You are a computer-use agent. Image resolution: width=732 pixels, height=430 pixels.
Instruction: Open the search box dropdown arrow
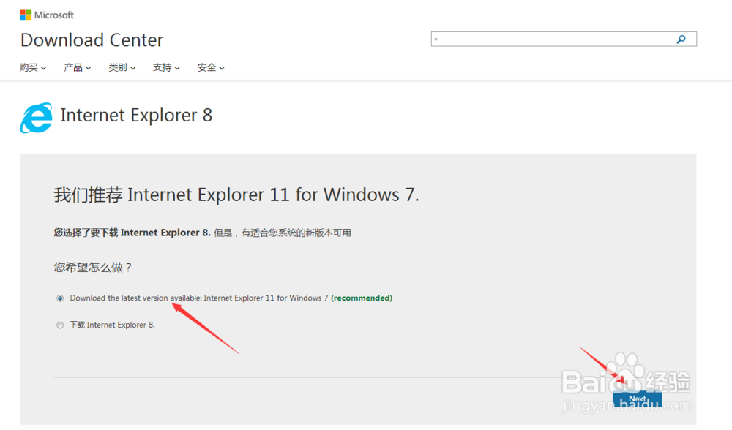pyautogui.click(x=436, y=39)
